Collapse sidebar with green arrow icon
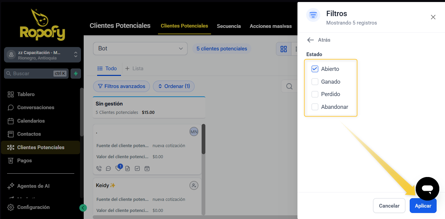 click(83, 208)
